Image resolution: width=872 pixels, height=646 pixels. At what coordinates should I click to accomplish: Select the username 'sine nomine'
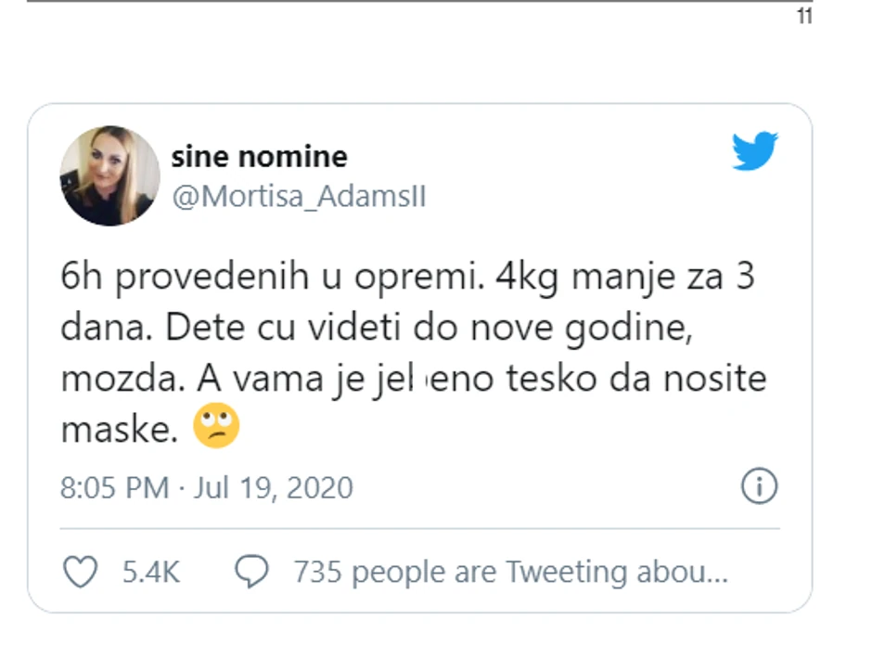pos(261,156)
